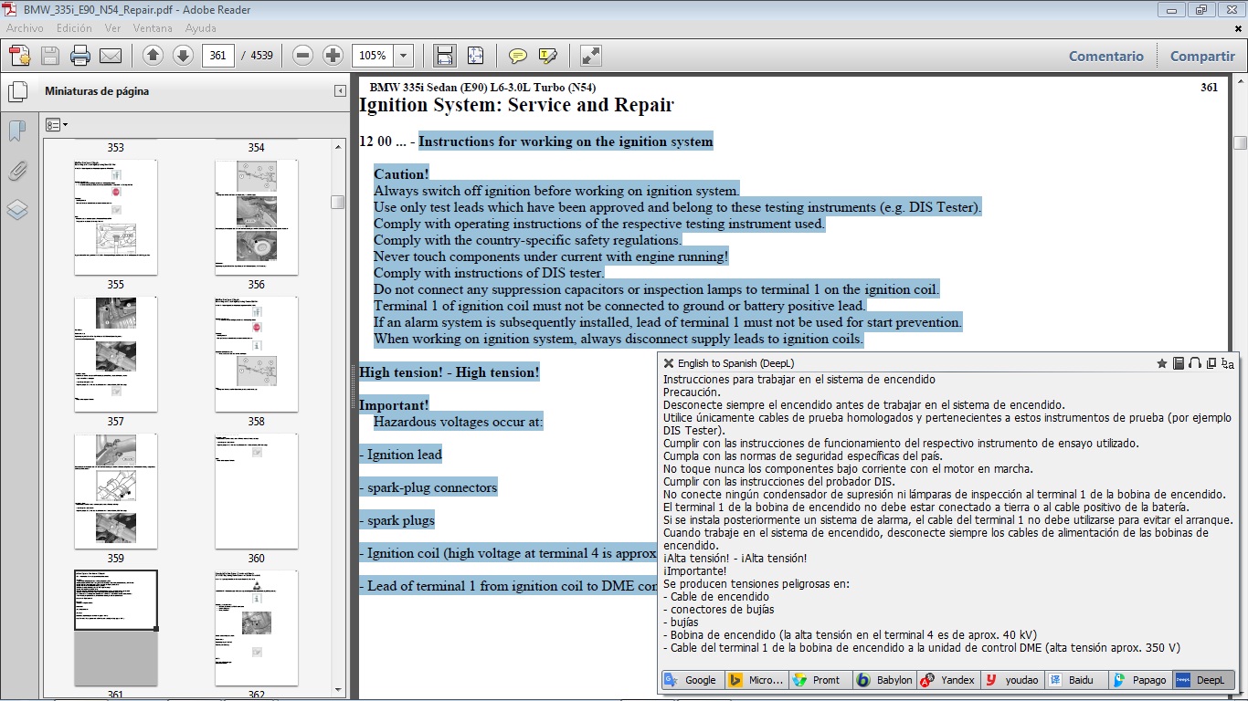Image resolution: width=1248 pixels, height=701 pixels.
Task: Open the attachments paperclip panel
Action: [x=17, y=171]
